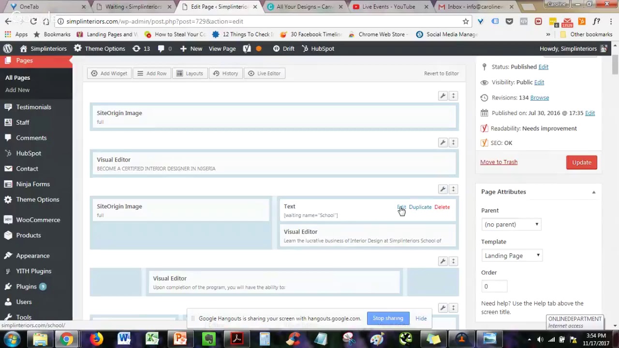Screen dimensions: 619x348
Task: Click move handle for Upon completion row
Action: pyautogui.click(x=453, y=261)
